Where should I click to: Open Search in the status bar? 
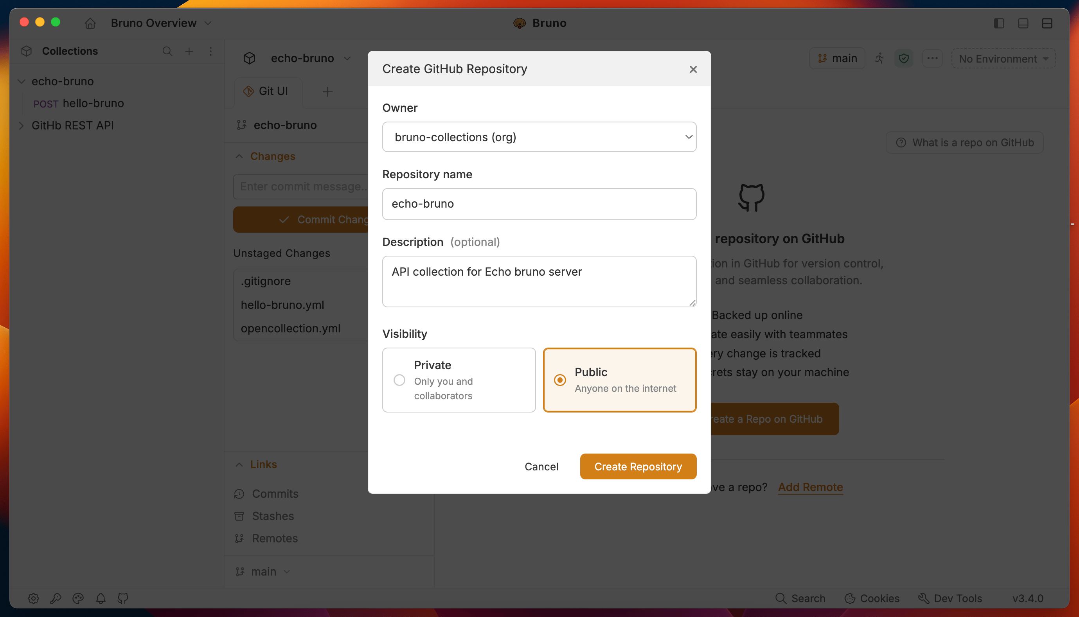[x=800, y=598]
